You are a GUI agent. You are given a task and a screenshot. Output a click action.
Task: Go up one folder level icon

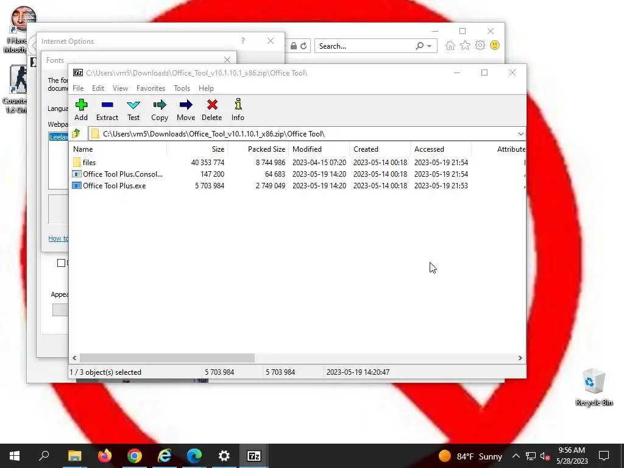[76, 133]
